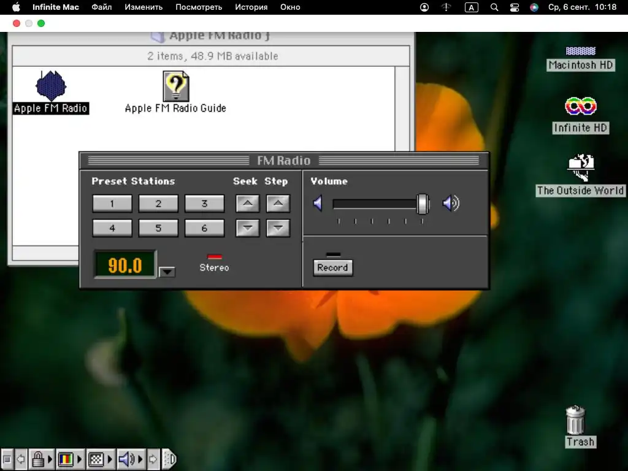Open the Apple FM Radio Guide icon

click(x=176, y=86)
